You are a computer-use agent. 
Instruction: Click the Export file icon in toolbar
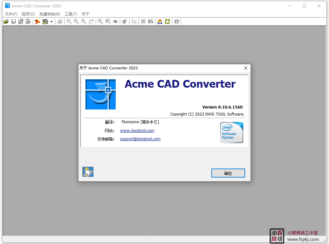tap(28, 22)
